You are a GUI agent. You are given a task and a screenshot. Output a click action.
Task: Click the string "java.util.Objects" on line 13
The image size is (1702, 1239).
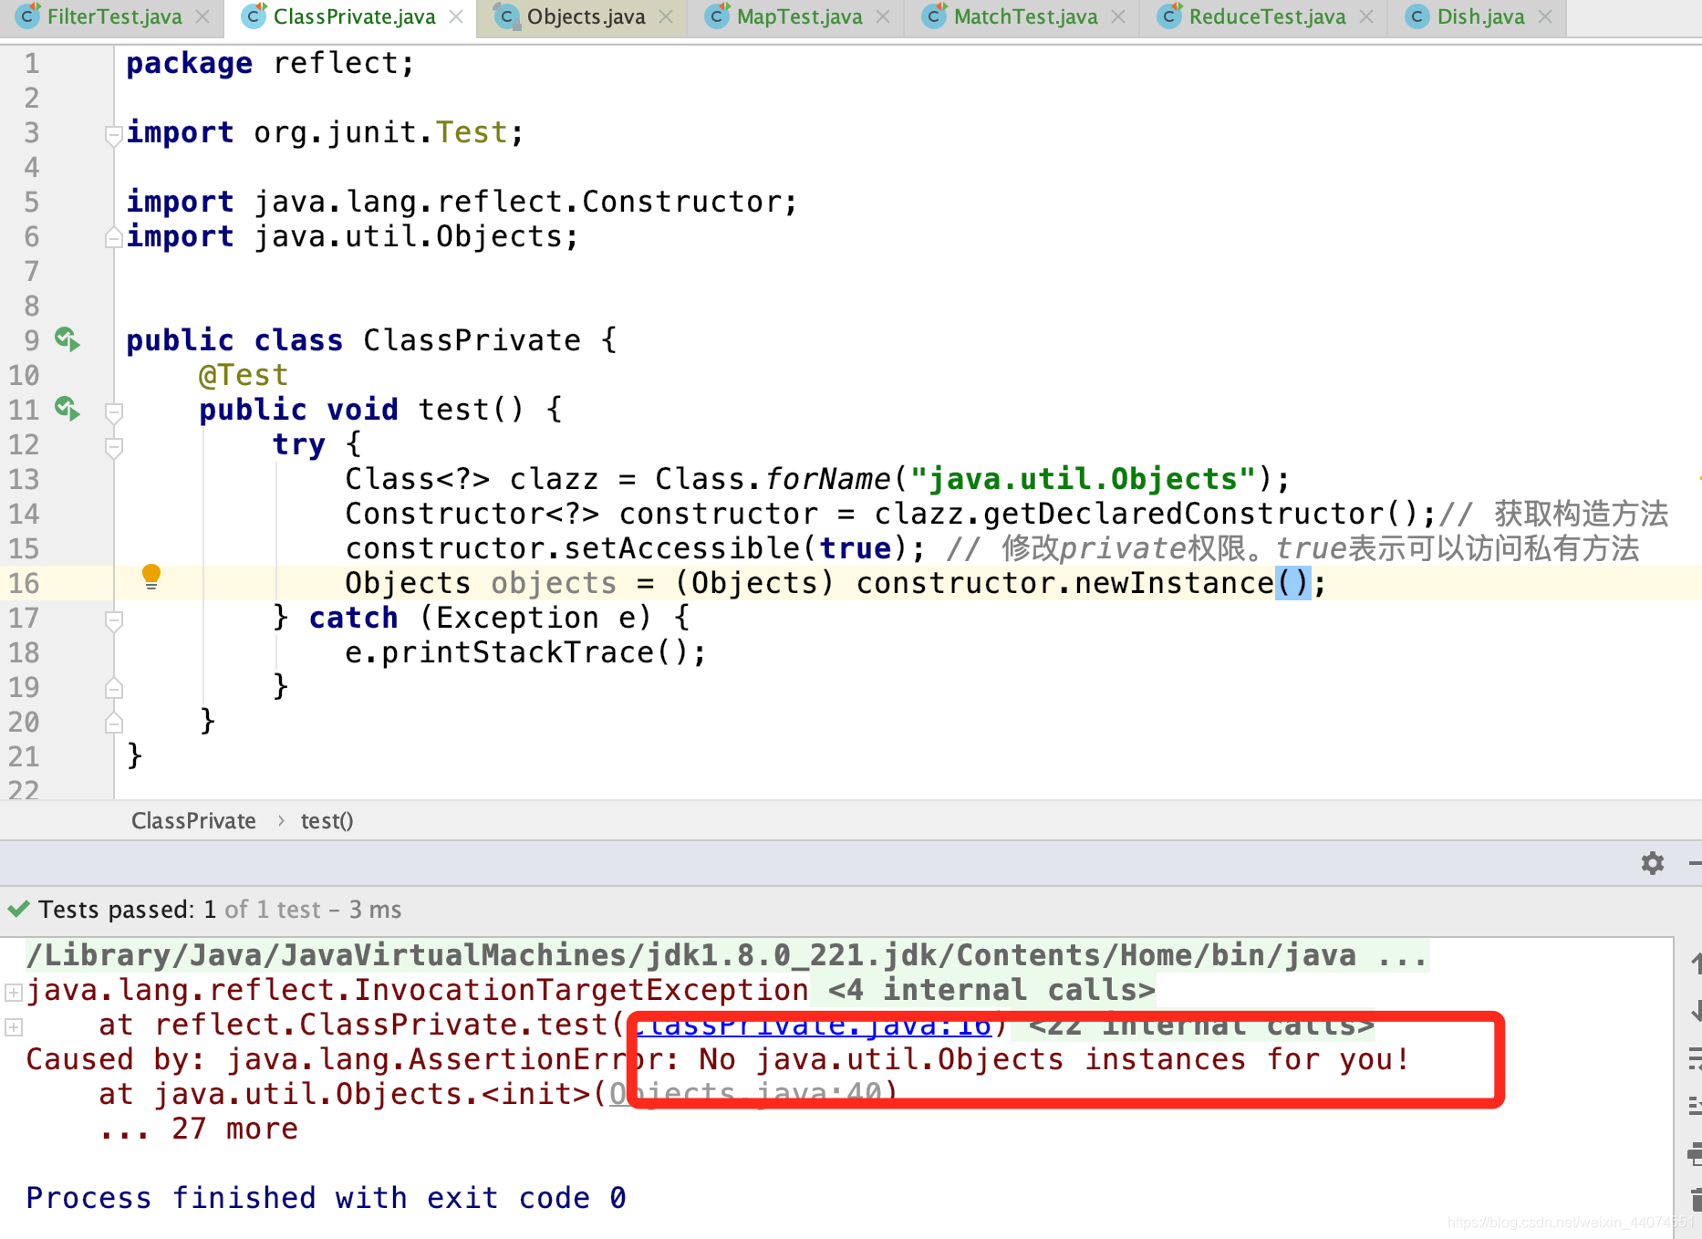(1084, 479)
